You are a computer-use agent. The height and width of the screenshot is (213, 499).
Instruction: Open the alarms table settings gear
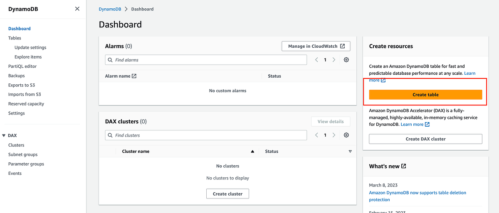(346, 60)
